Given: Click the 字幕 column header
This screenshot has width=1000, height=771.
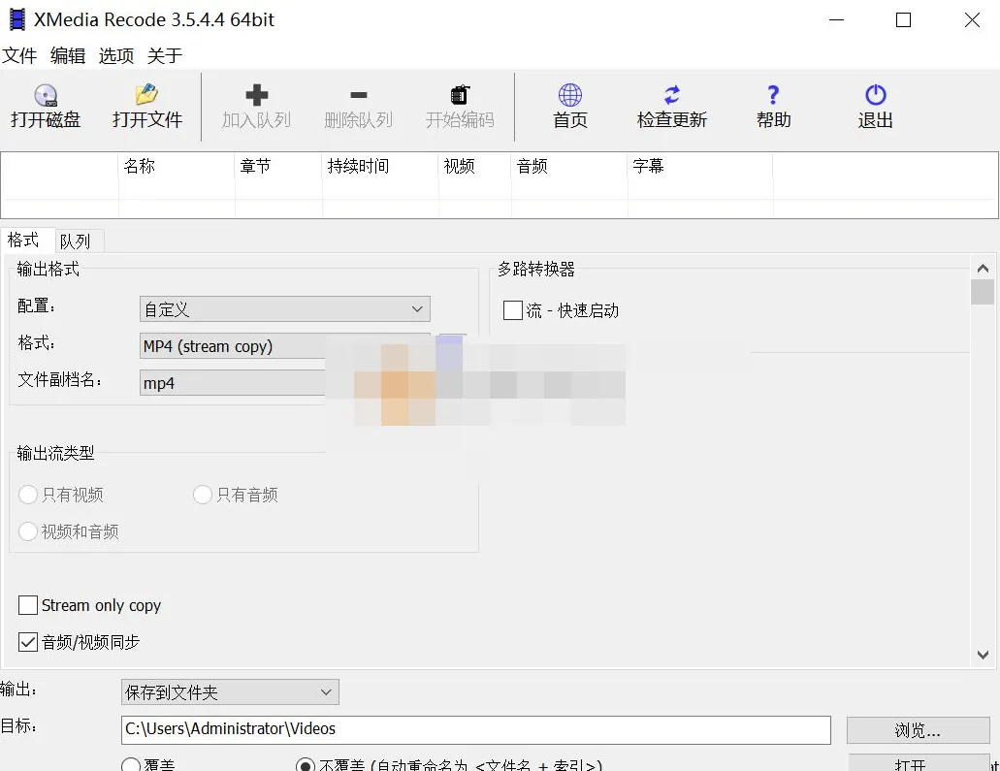Looking at the screenshot, I should click(x=700, y=167).
